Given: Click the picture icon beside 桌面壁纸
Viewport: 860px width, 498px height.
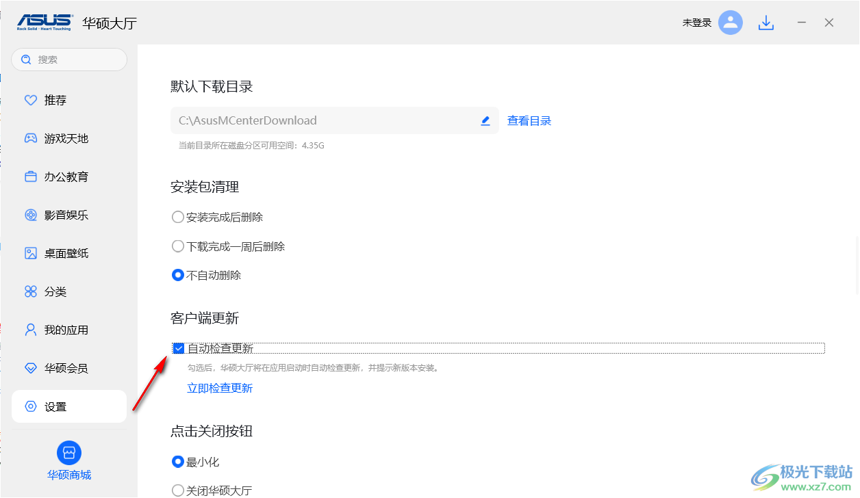Looking at the screenshot, I should [x=31, y=253].
